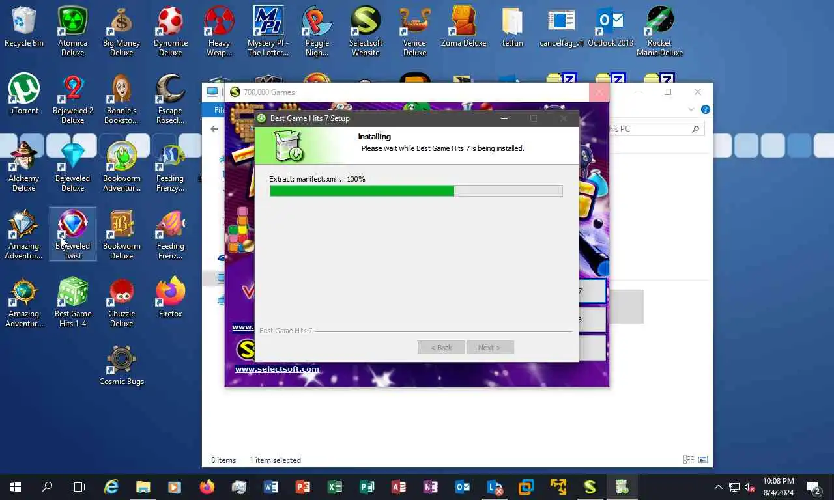Select the Feeding Frenzy fish icon in Alchemy row
Screen dimensions: 834x500
coord(170,167)
